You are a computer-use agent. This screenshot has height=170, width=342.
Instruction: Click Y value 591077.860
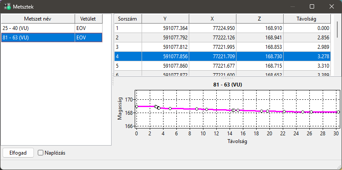175,66
